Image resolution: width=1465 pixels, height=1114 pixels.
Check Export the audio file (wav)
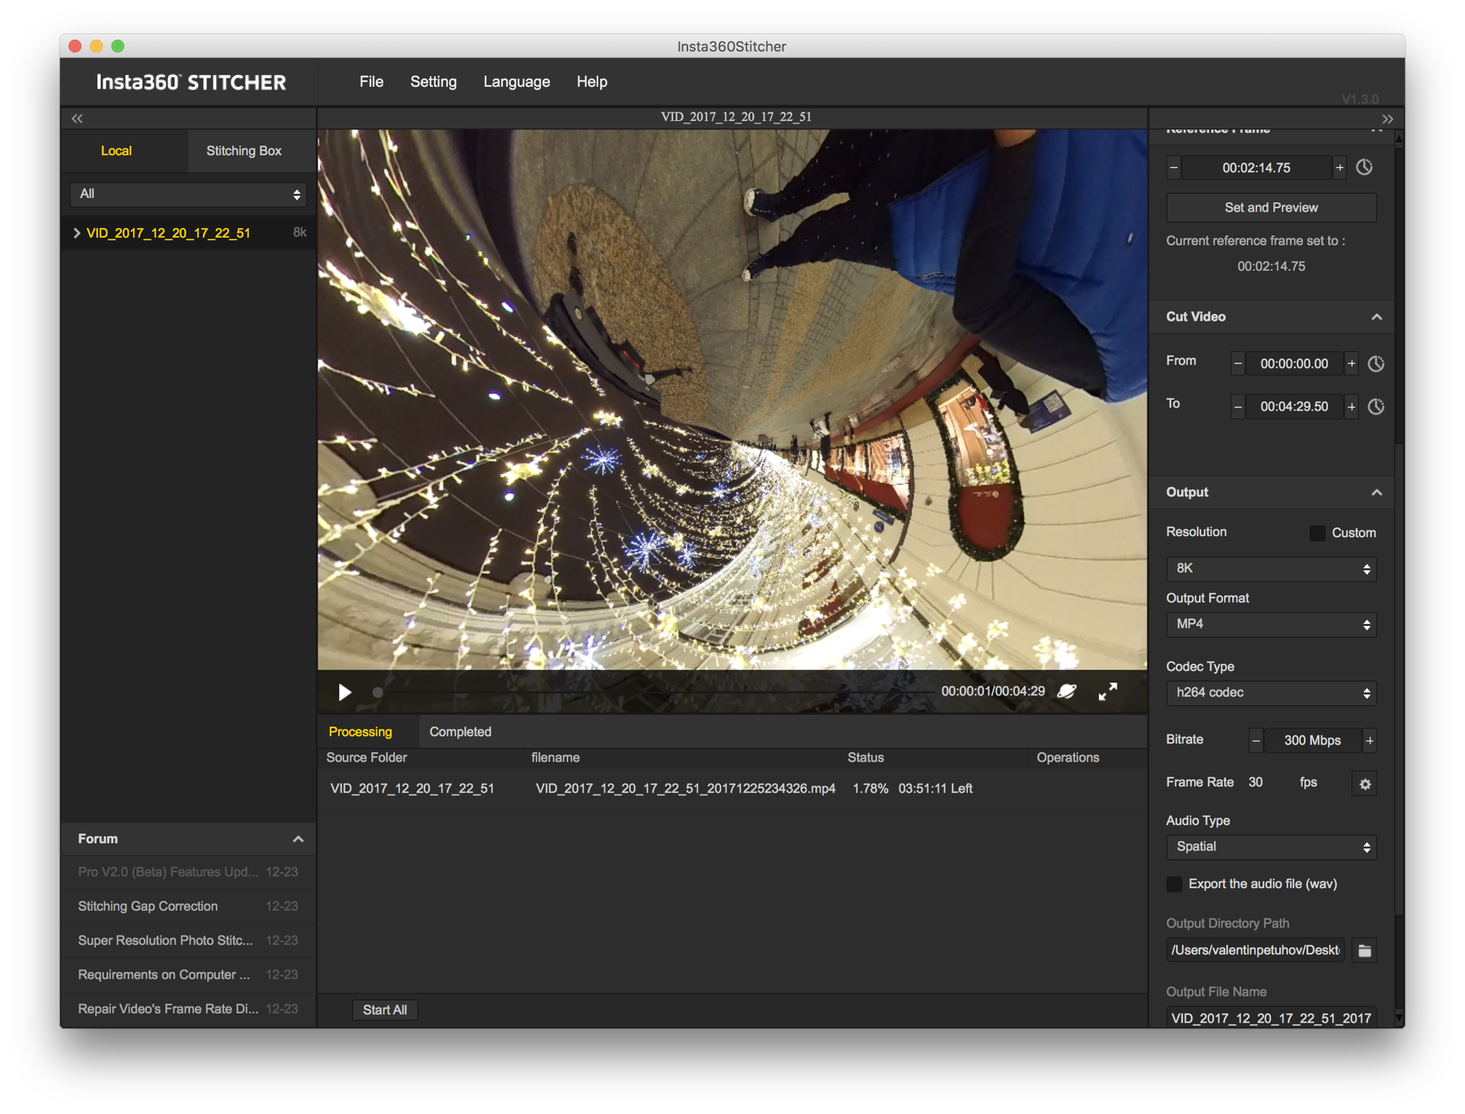point(1175,884)
